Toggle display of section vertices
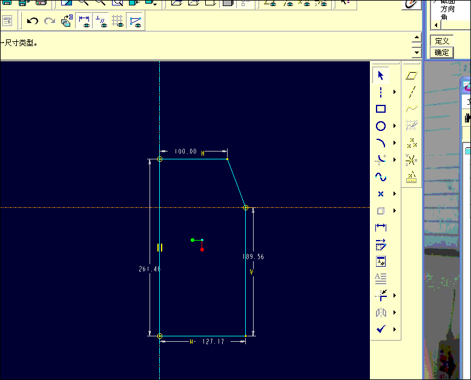This screenshot has height=380, width=471. [x=135, y=21]
